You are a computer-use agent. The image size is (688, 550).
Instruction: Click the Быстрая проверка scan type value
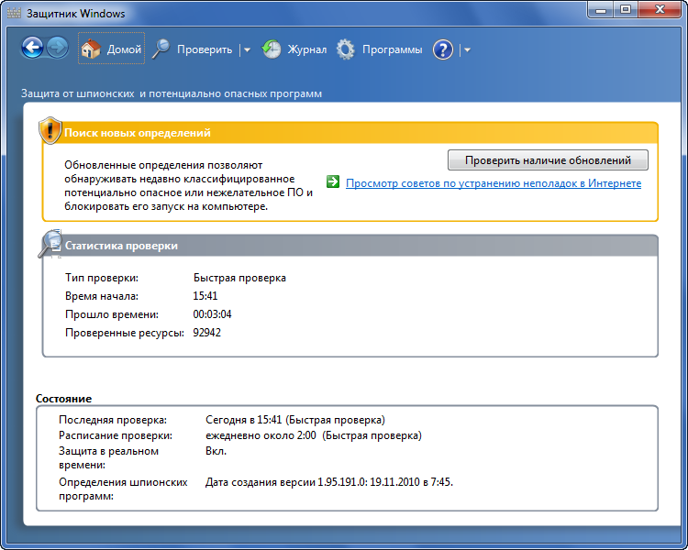click(239, 278)
